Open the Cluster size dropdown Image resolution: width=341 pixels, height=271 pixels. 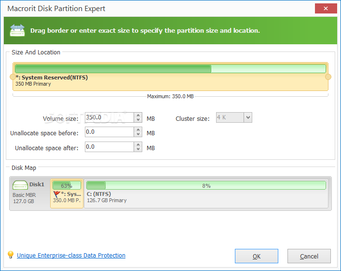[248, 117]
